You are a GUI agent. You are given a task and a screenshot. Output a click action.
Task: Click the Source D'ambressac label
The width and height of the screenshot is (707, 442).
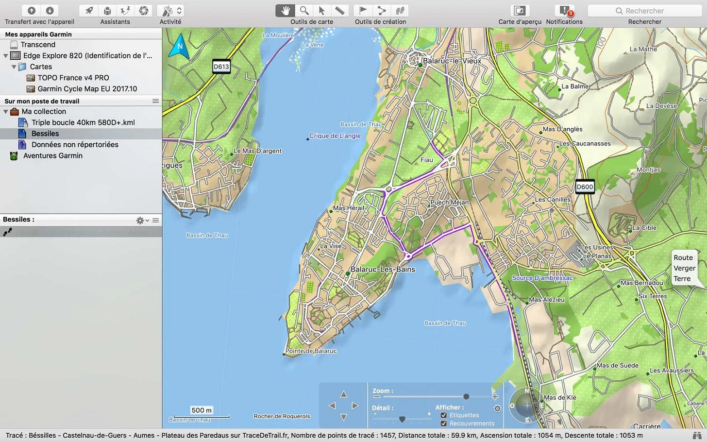point(542,278)
